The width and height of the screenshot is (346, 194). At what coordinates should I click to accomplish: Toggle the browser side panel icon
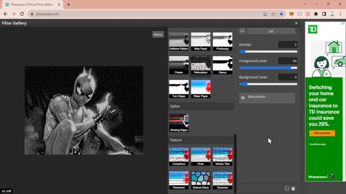324,14
